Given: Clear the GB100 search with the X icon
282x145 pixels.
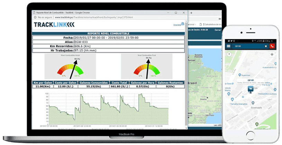Looking at the screenshot, I should tap(266, 46).
